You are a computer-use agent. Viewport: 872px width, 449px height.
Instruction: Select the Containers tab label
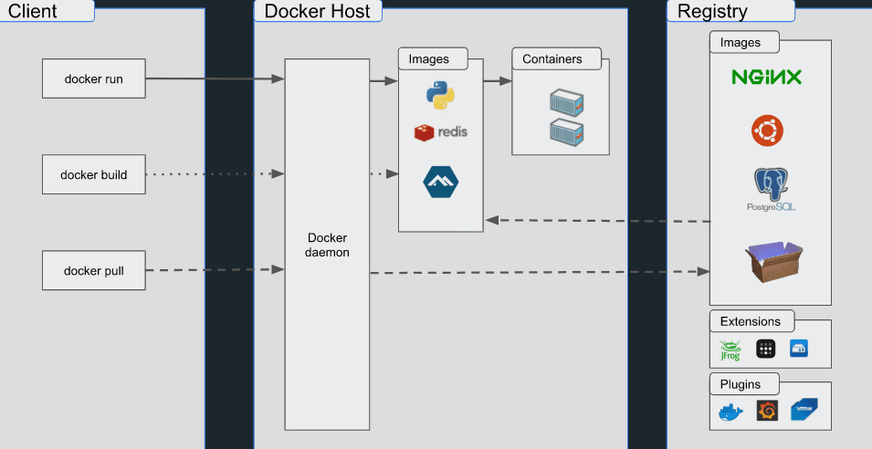pos(552,59)
